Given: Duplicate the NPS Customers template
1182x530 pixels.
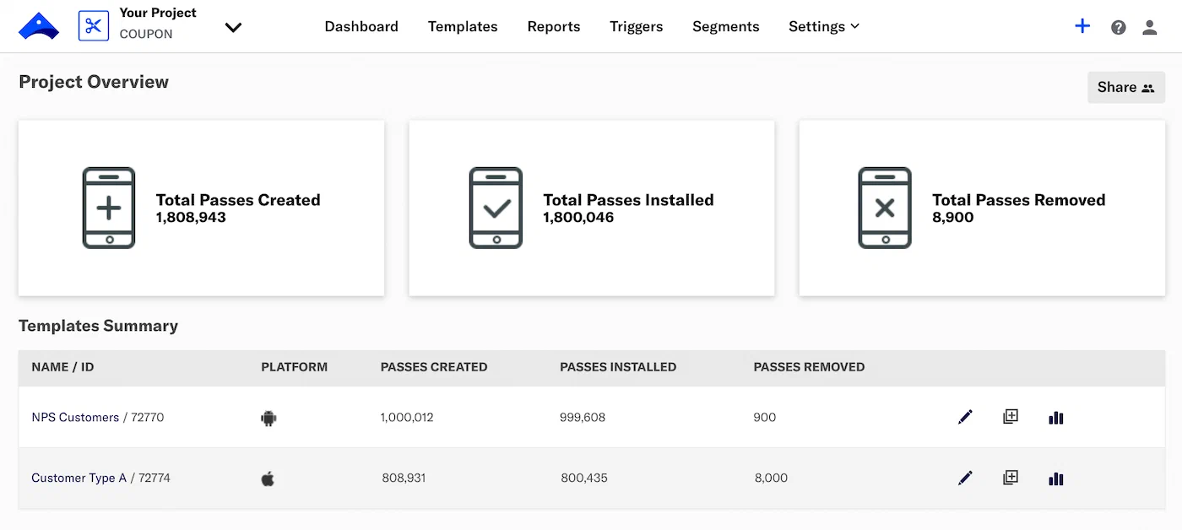Looking at the screenshot, I should pyautogui.click(x=1010, y=417).
